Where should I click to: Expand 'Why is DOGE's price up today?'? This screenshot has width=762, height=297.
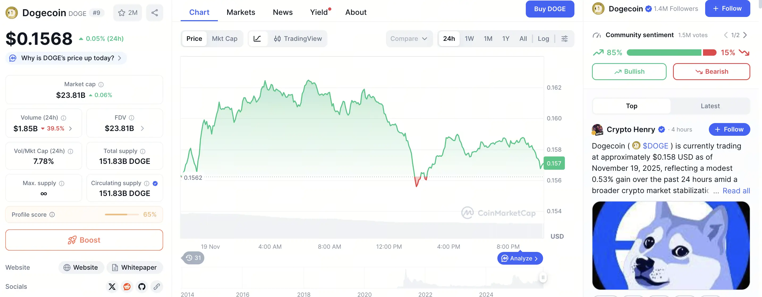[x=67, y=58]
